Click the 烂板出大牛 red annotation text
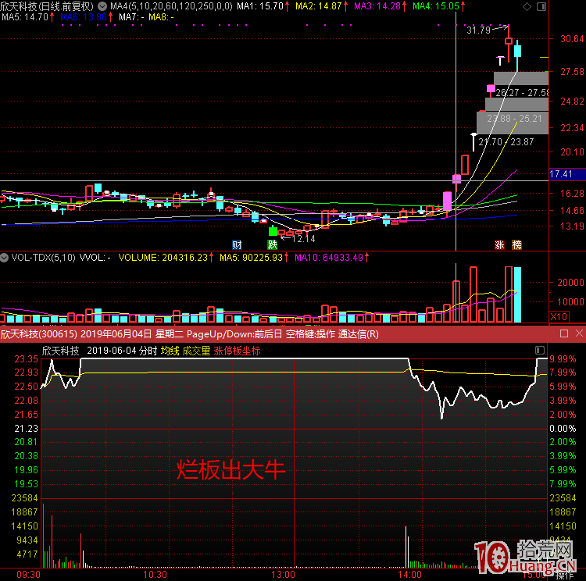586x581 pixels. click(230, 470)
